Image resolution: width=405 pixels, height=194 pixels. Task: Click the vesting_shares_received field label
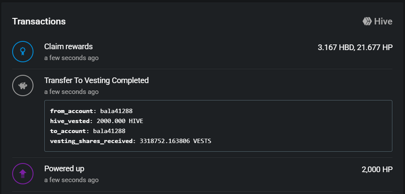click(93, 141)
